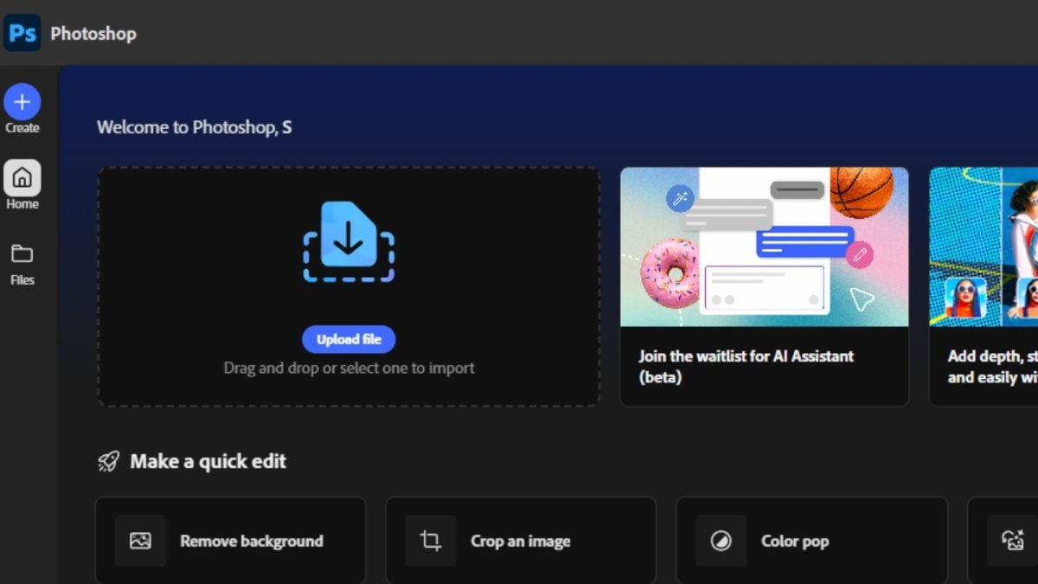
Task: Click the blue Create plus icon
Action: [x=22, y=99]
